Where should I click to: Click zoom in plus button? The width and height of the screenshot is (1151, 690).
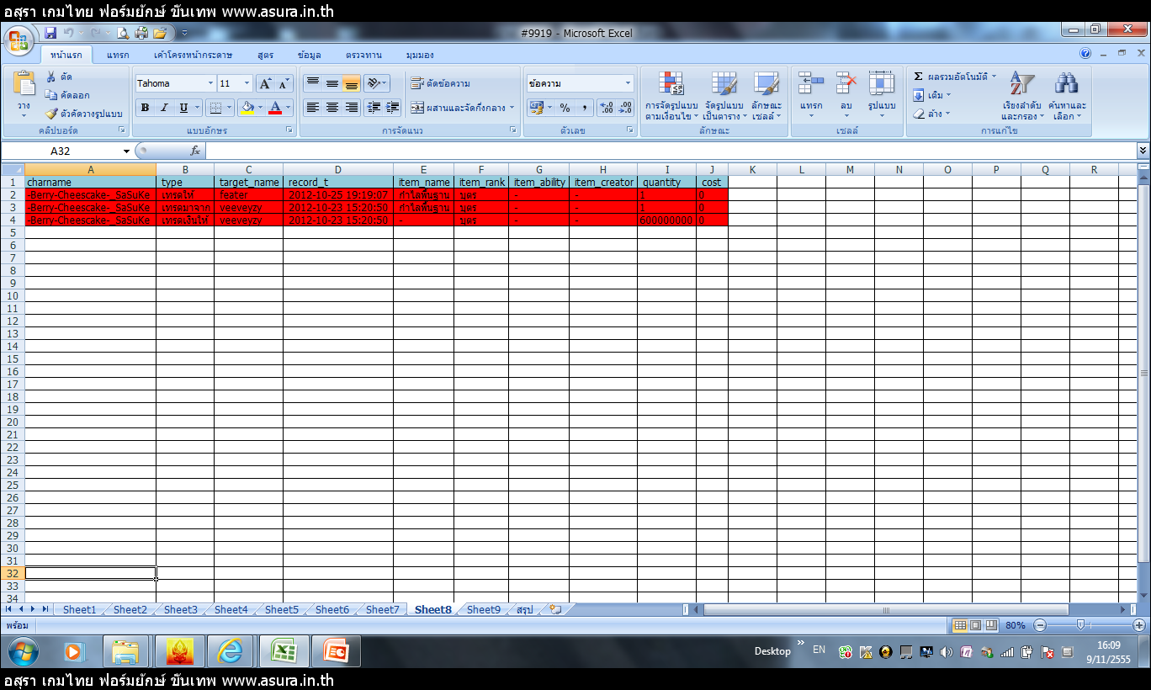1139,625
